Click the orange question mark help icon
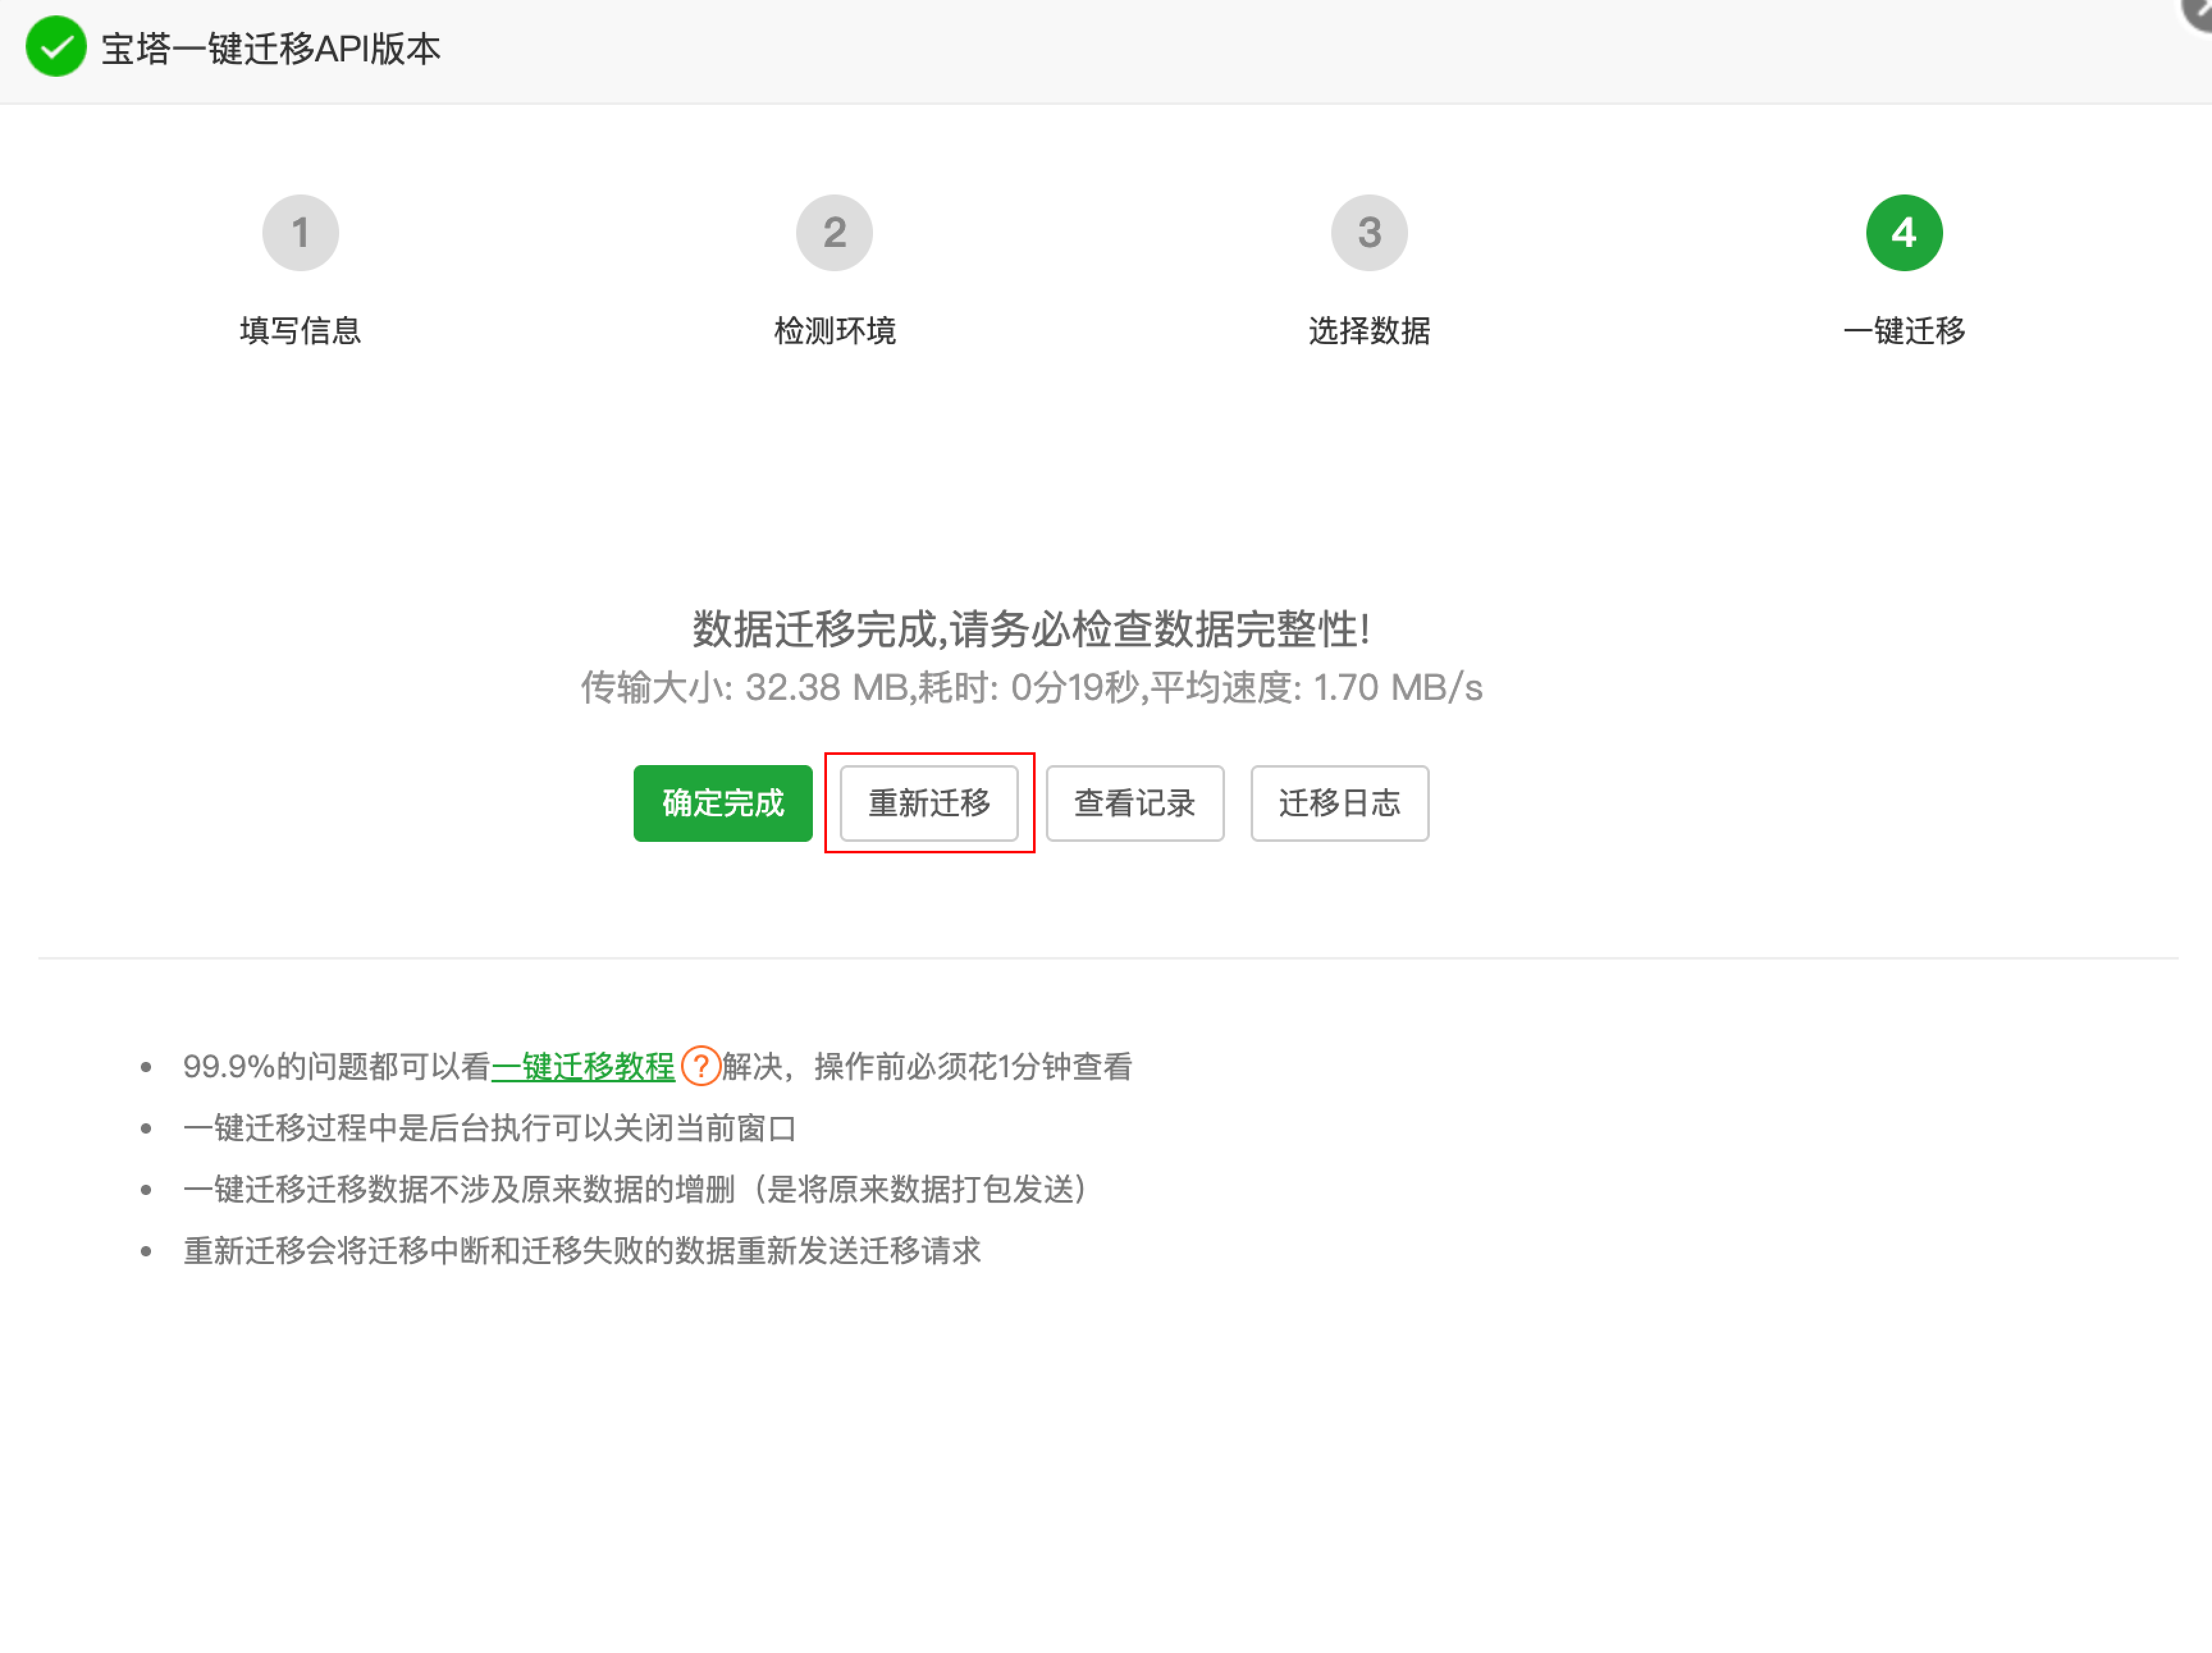2212x1653 pixels. 700,1065
